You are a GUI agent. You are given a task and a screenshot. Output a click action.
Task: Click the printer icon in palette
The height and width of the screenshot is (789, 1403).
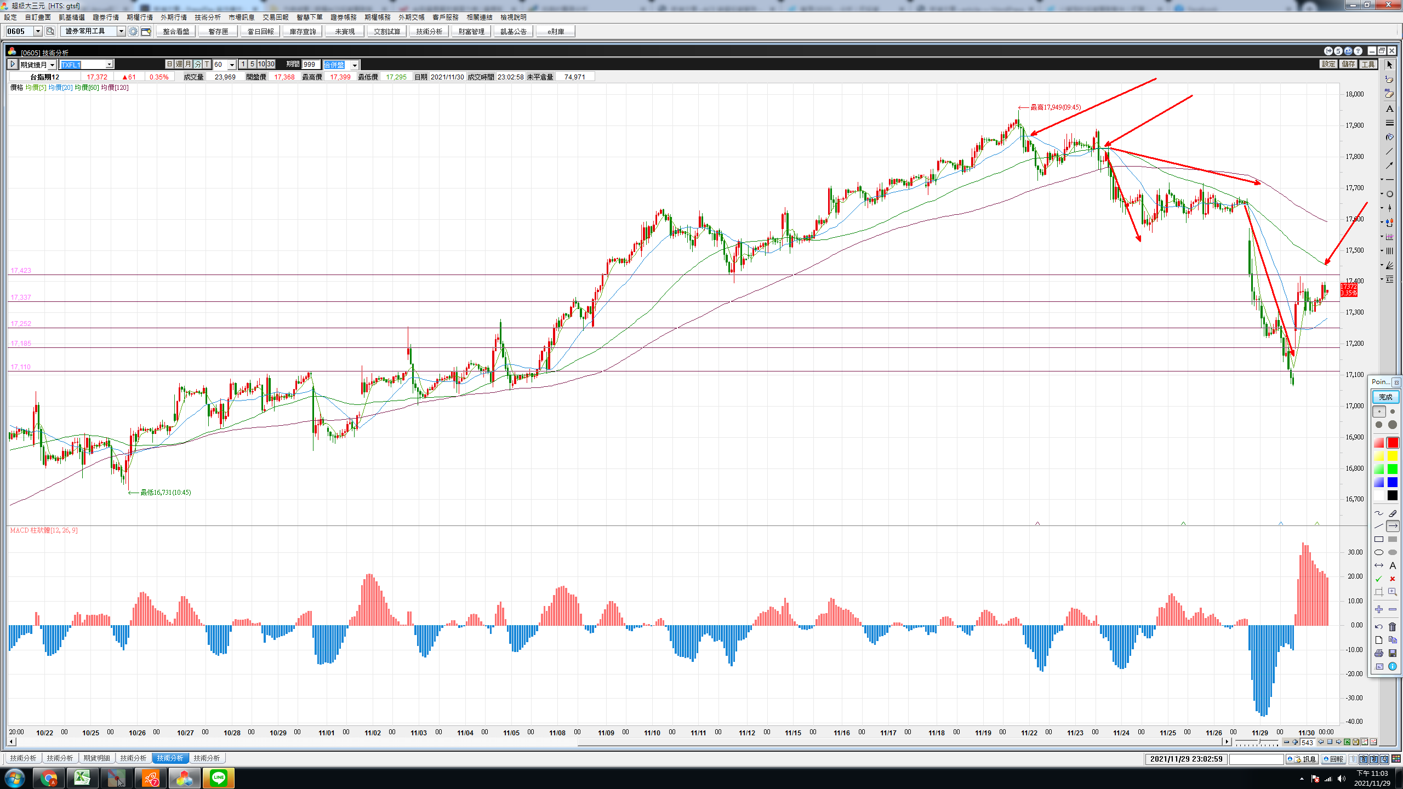pyautogui.click(x=1379, y=653)
